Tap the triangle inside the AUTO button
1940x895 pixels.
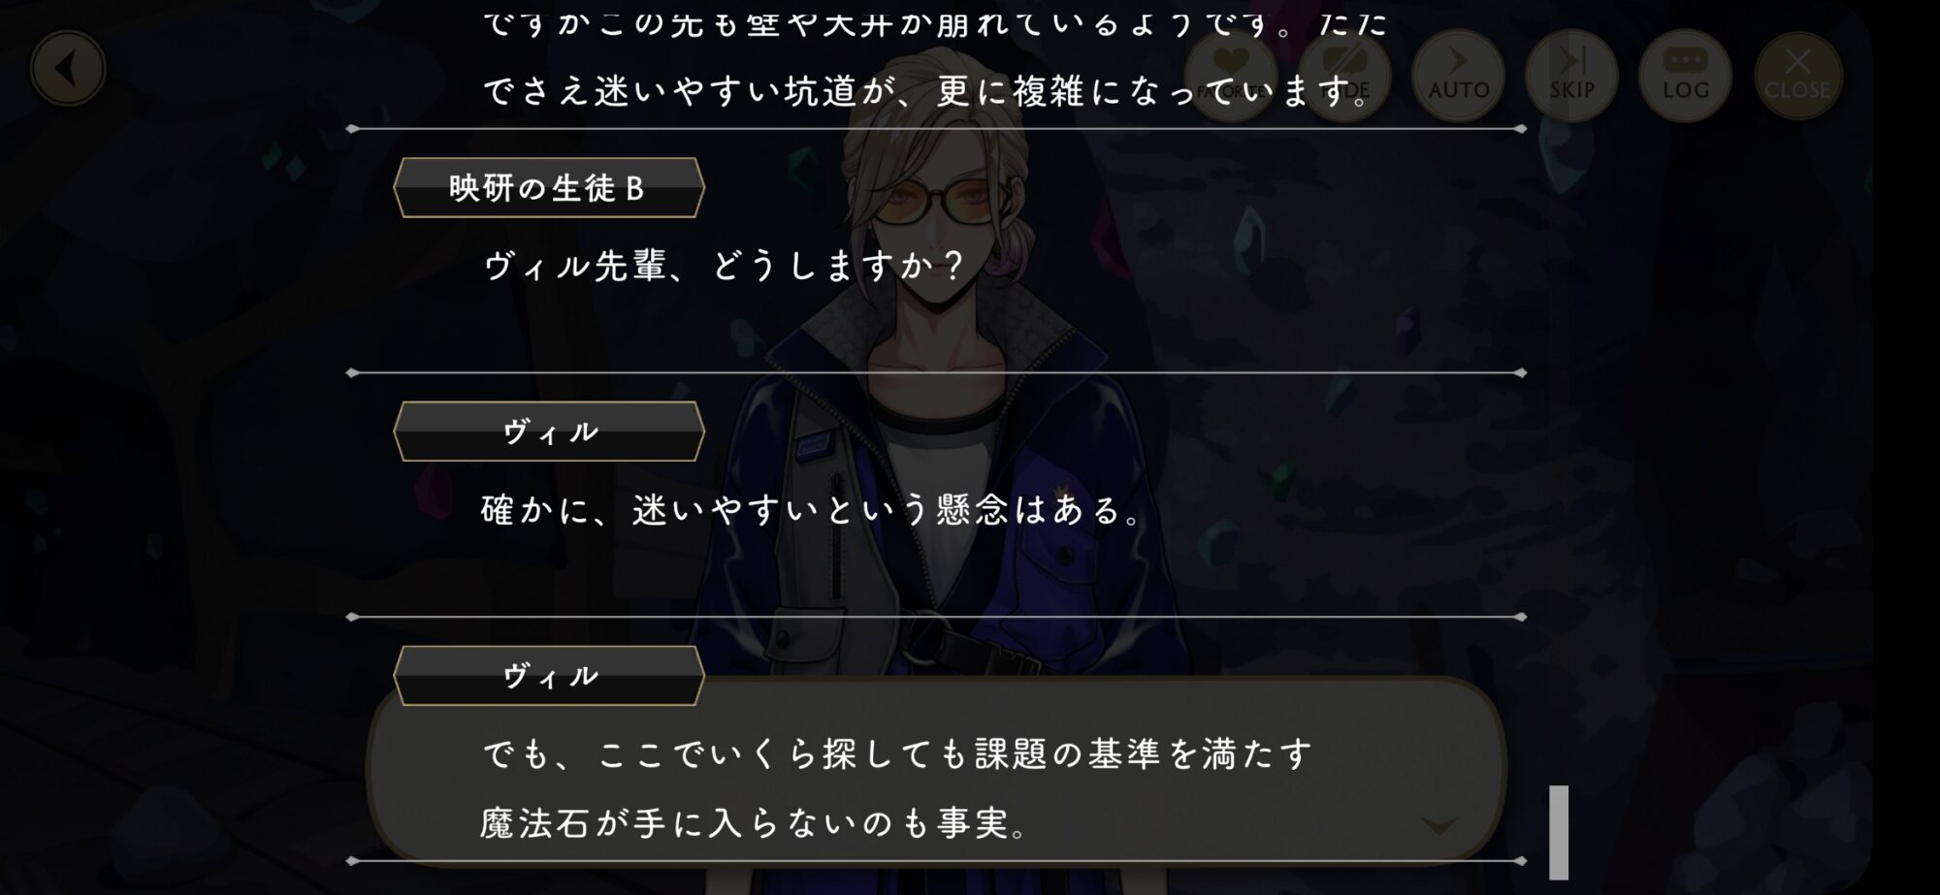coord(1458,61)
